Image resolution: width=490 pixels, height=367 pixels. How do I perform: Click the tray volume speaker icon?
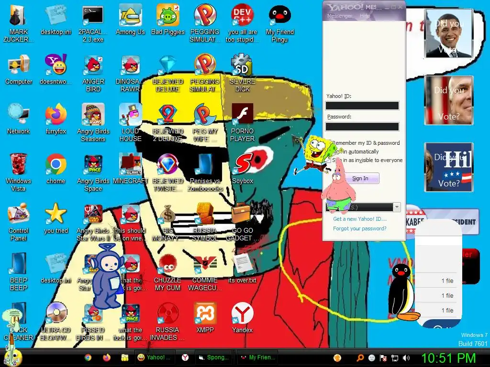406,358
